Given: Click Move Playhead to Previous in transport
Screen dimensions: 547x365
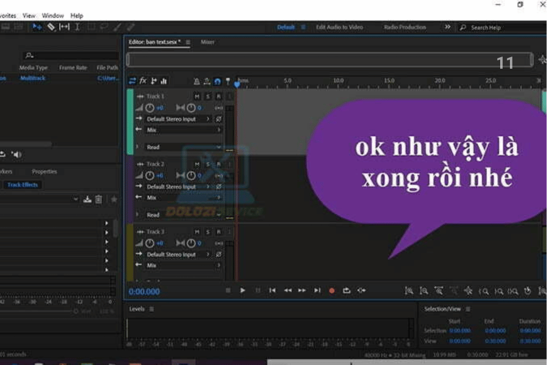Looking at the screenshot, I should click(272, 291).
